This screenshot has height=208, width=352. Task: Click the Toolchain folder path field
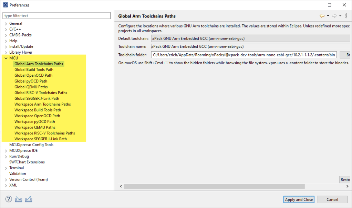point(243,55)
